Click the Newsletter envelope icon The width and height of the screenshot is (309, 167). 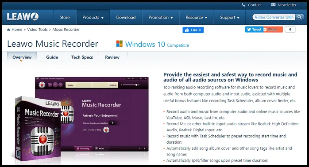[x=273, y=5]
